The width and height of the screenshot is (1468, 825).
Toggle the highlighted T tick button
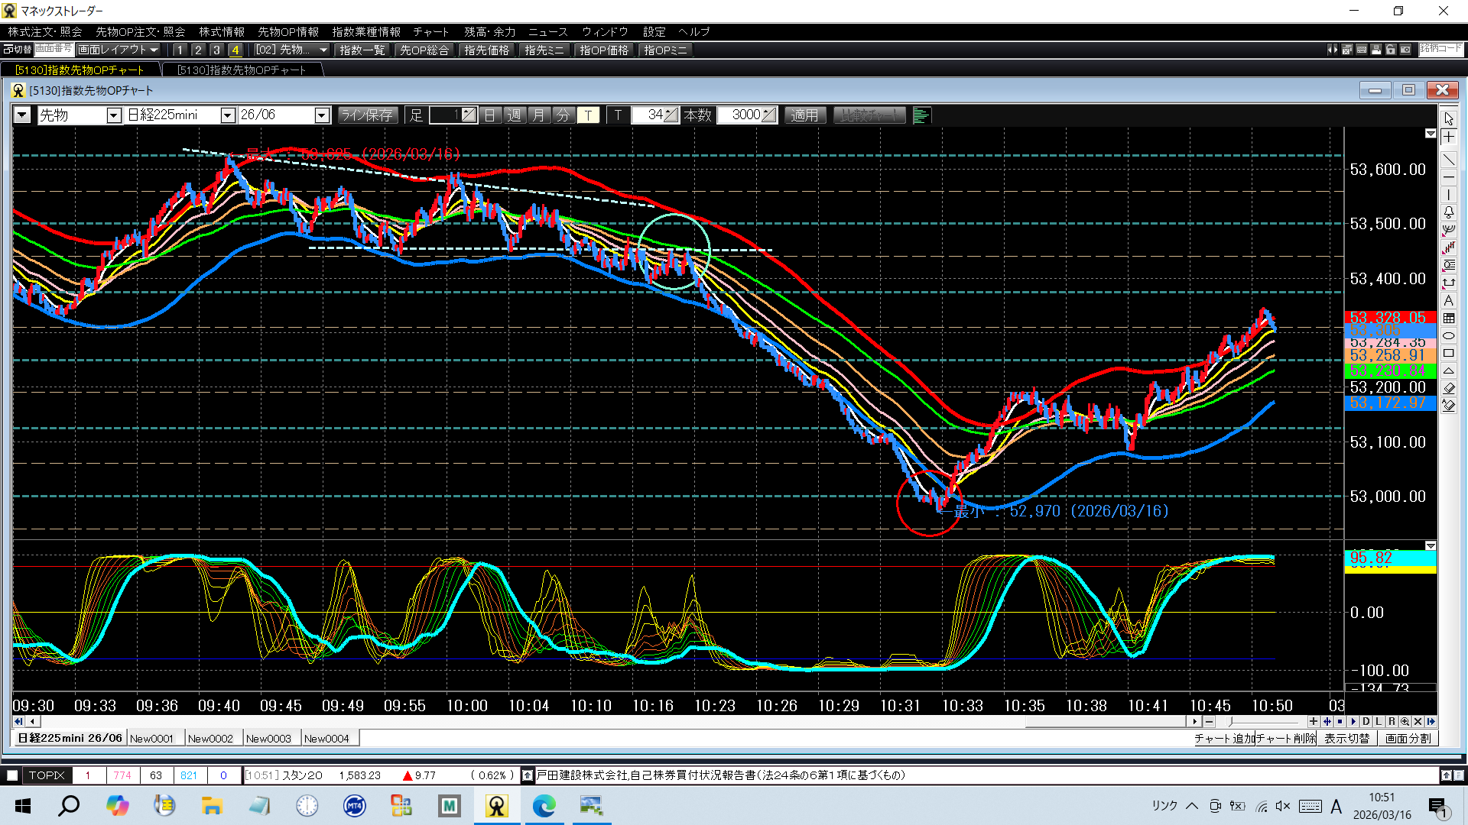(588, 115)
